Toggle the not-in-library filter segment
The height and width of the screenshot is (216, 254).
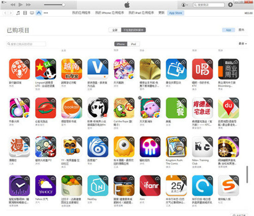[x=134, y=30]
